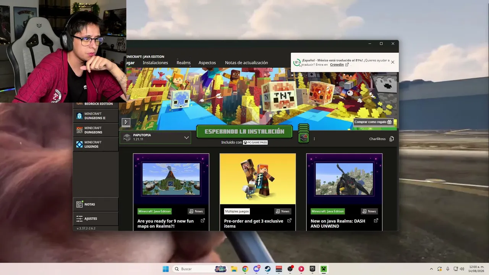The image size is (489, 275).
Task: Click the launcher version v.3.37.2-2.6.2 text
Action: pyautogui.click(x=86, y=228)
